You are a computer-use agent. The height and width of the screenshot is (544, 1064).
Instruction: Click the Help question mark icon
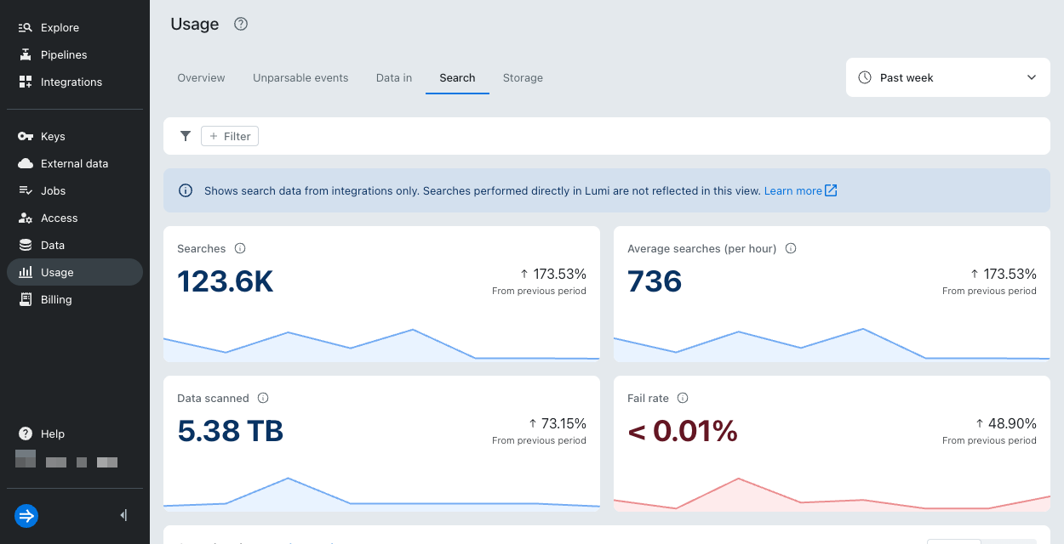click(x=26, y=433)
